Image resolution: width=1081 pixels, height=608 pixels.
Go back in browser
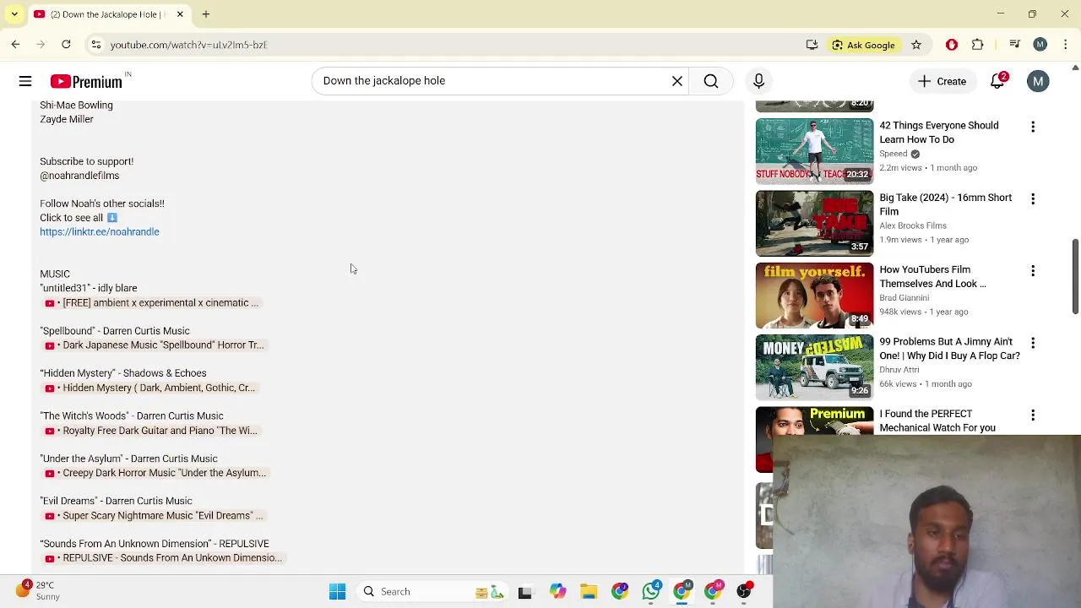15,45
